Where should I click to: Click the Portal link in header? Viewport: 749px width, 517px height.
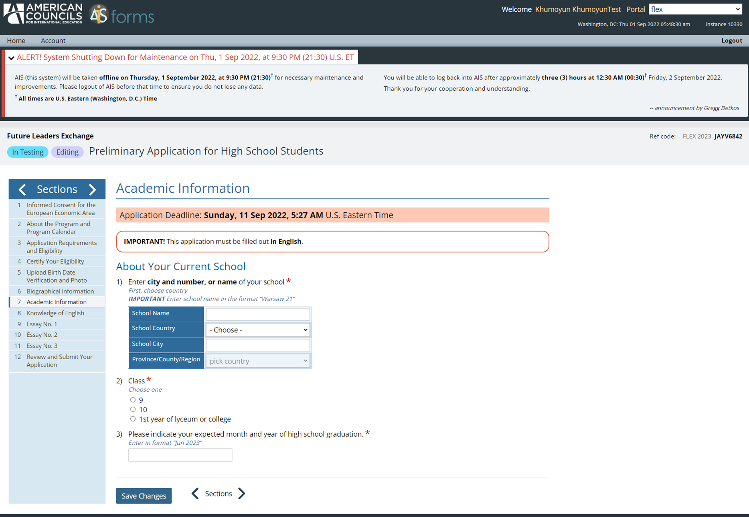[x=636, y=9]
